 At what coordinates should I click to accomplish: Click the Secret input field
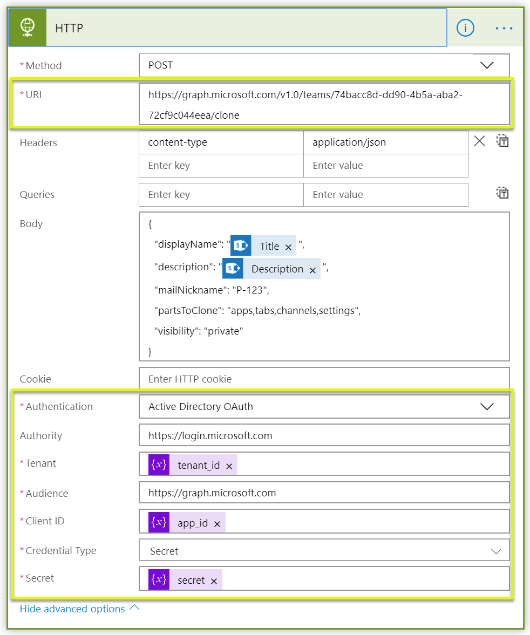coord(324,579)
